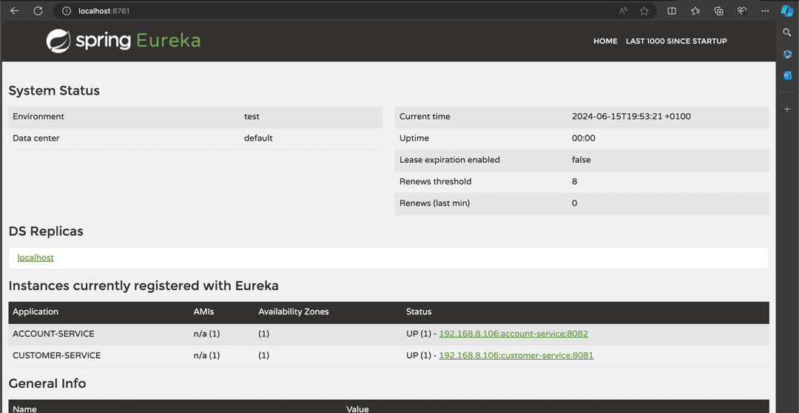Reload the Eureka dashboard page

(x=38, y=11)
